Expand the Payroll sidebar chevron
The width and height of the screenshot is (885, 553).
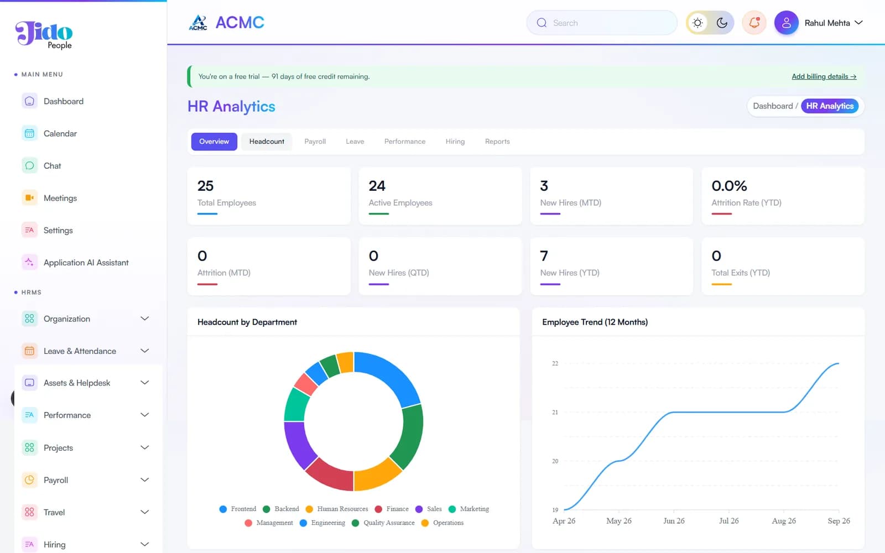[x=145, y=479]
